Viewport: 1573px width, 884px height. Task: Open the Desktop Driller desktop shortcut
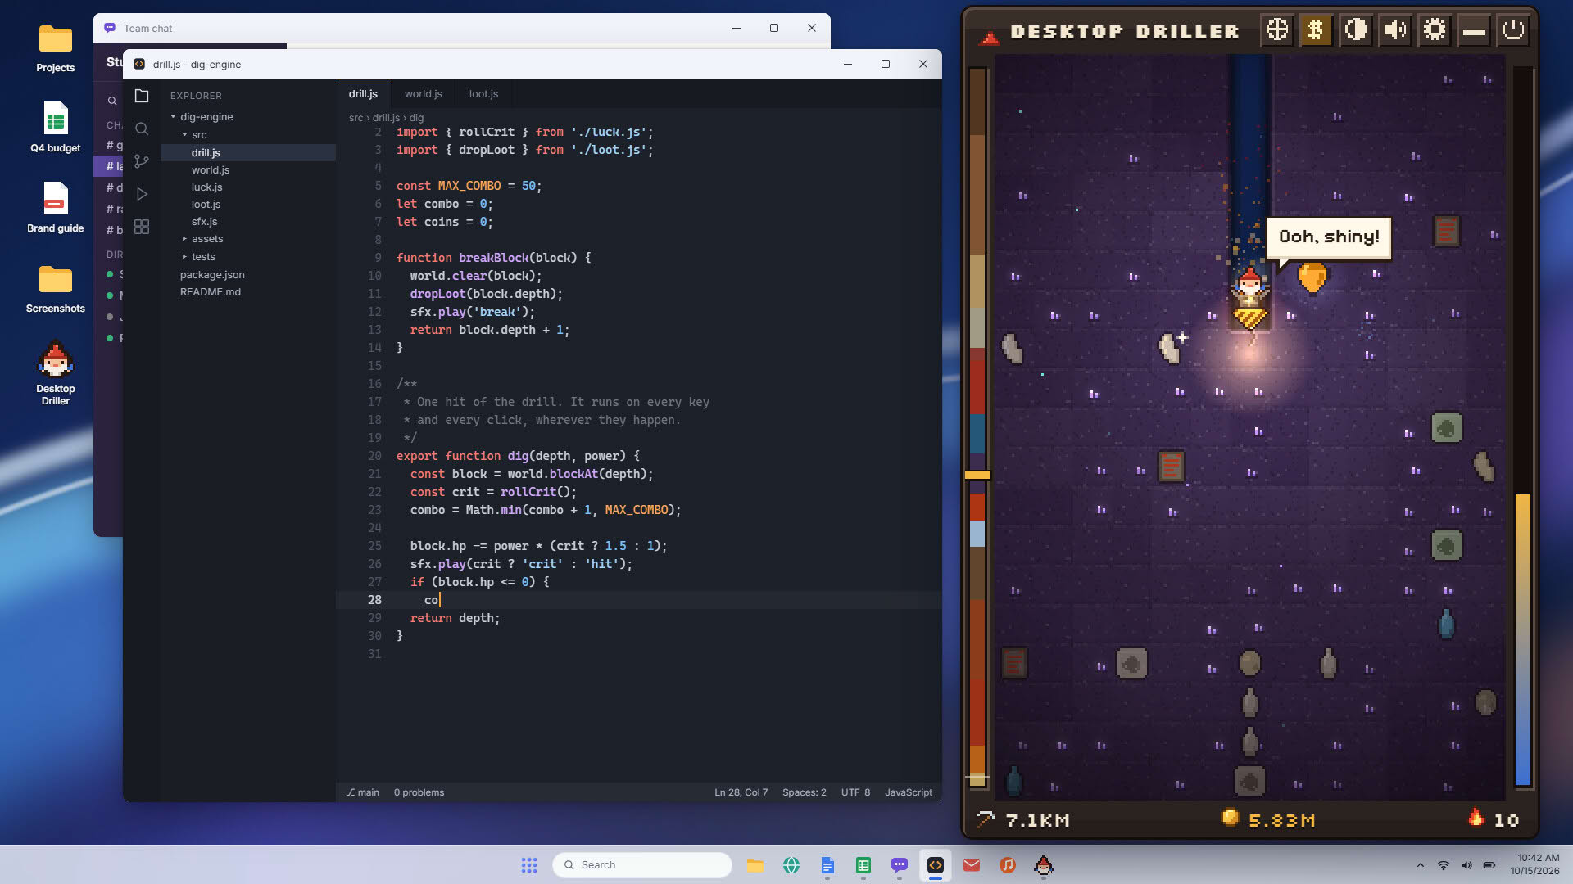click(x=55, y=372)
